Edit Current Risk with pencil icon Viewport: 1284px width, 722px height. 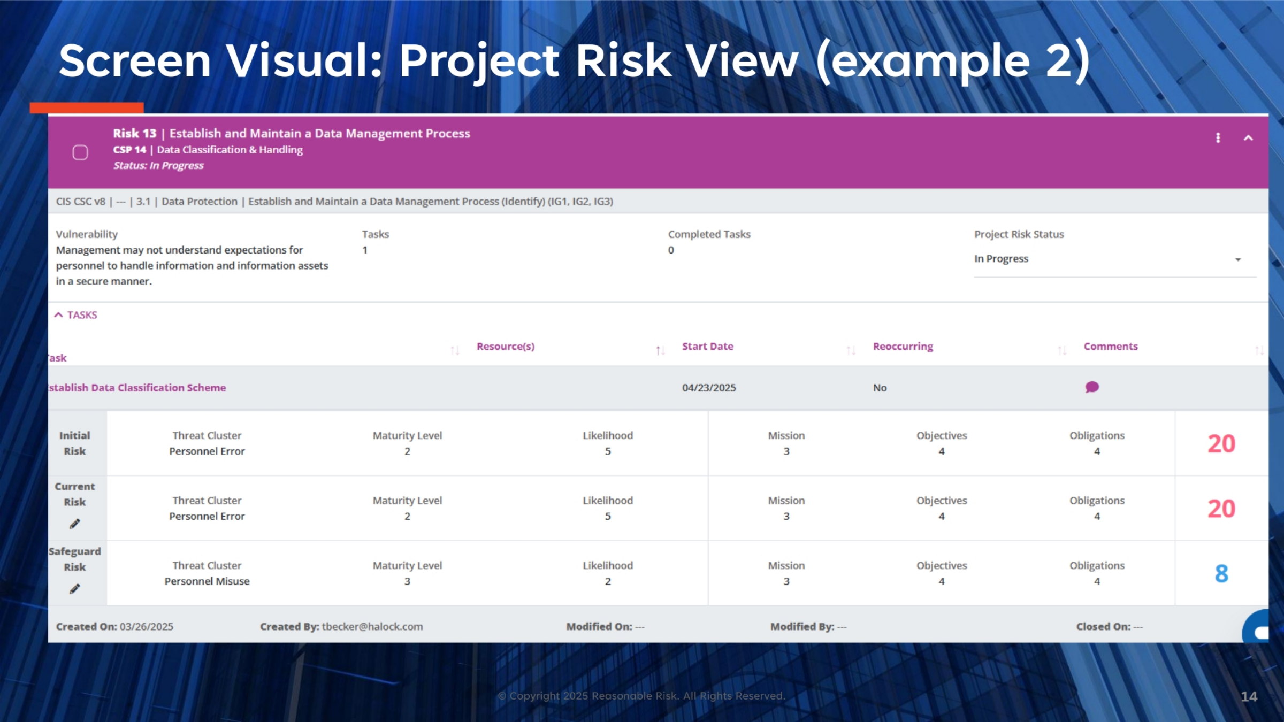[x=74, y=524]
